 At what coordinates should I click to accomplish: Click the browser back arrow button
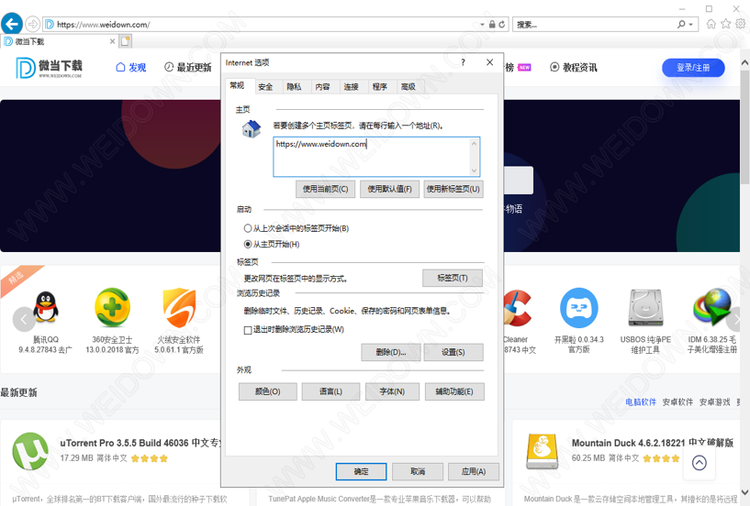click(12, 24)
